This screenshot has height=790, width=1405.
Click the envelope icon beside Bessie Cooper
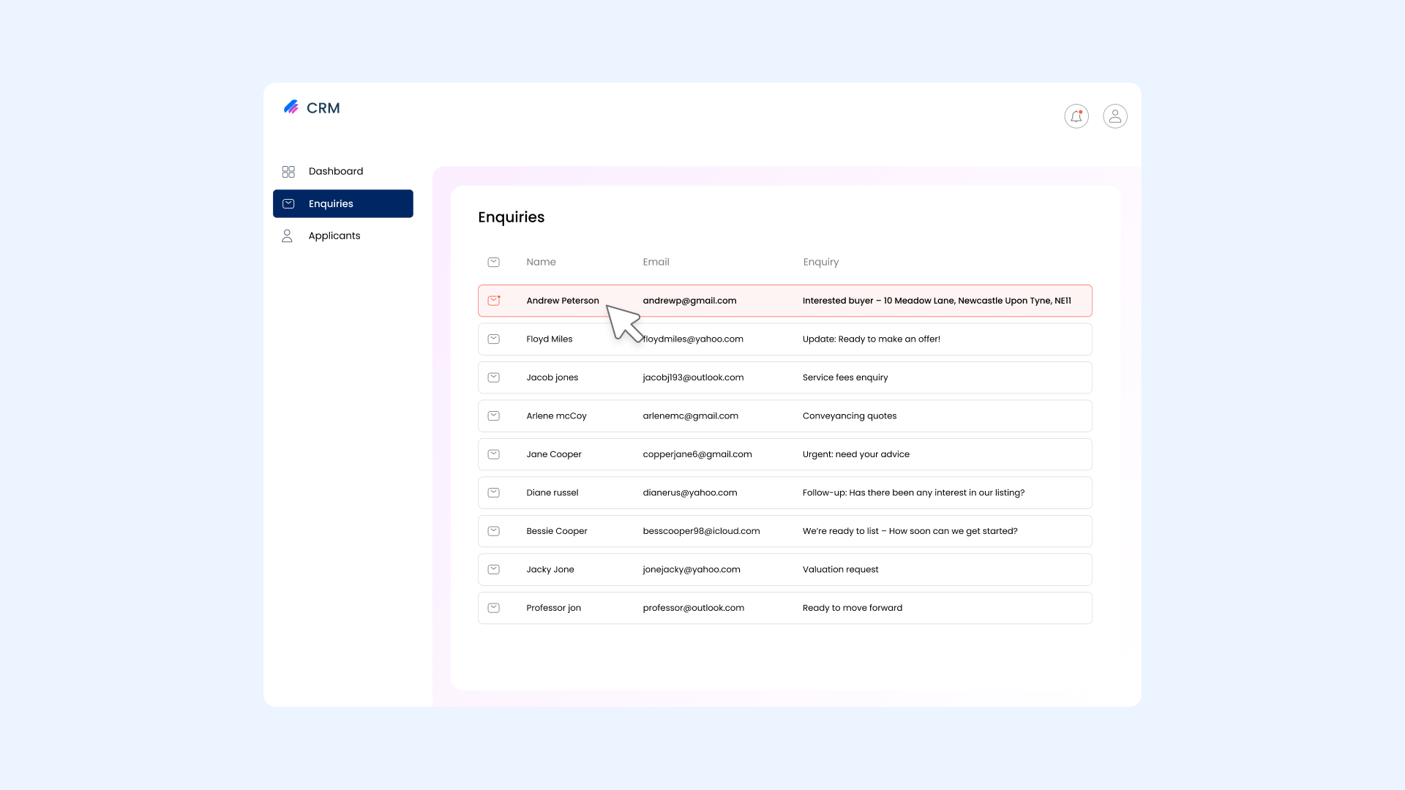[494, 531]
